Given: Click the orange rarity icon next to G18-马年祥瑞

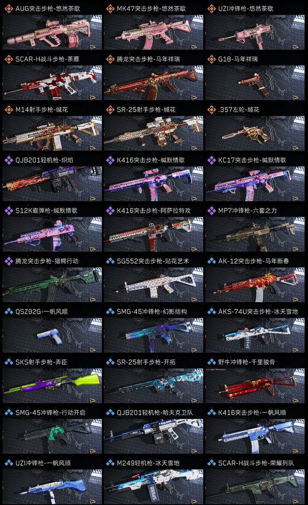Looking at the screenshot, I should [x=211, y=59].
